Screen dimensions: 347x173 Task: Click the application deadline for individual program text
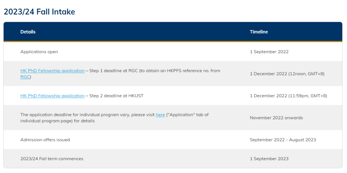click(x=87, y=115)
